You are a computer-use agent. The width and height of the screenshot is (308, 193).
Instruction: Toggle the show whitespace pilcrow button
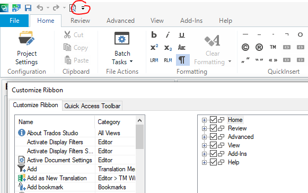tap(183, 60)
